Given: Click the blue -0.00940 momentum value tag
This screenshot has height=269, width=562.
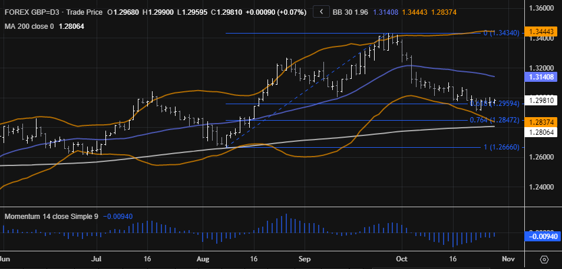Looking at the screenshot, I should click(x=542, y=237).
